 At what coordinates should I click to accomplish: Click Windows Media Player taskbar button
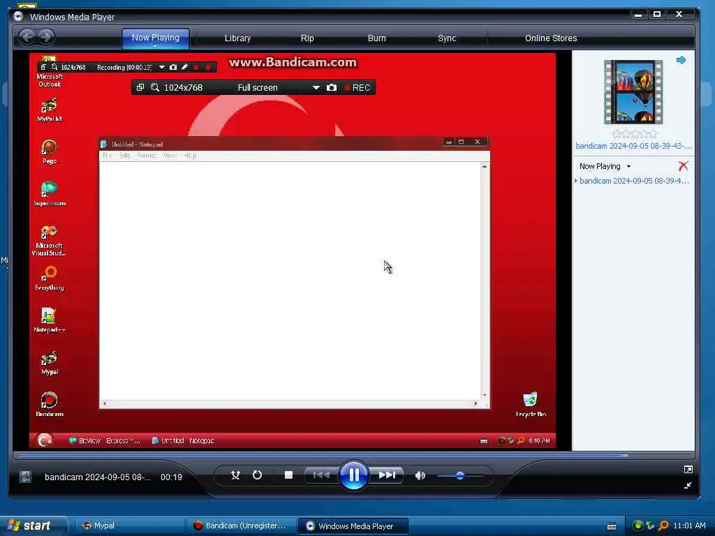[353, 526]
